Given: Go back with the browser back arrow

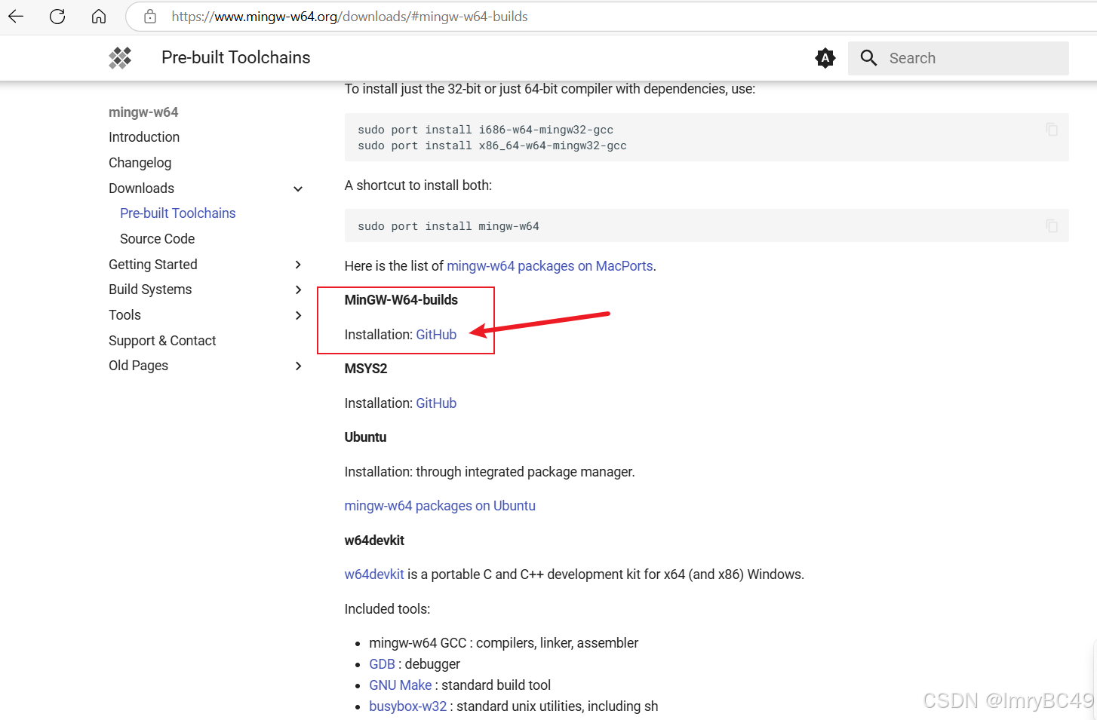Looking at the screenshot, I should point(16,16).
